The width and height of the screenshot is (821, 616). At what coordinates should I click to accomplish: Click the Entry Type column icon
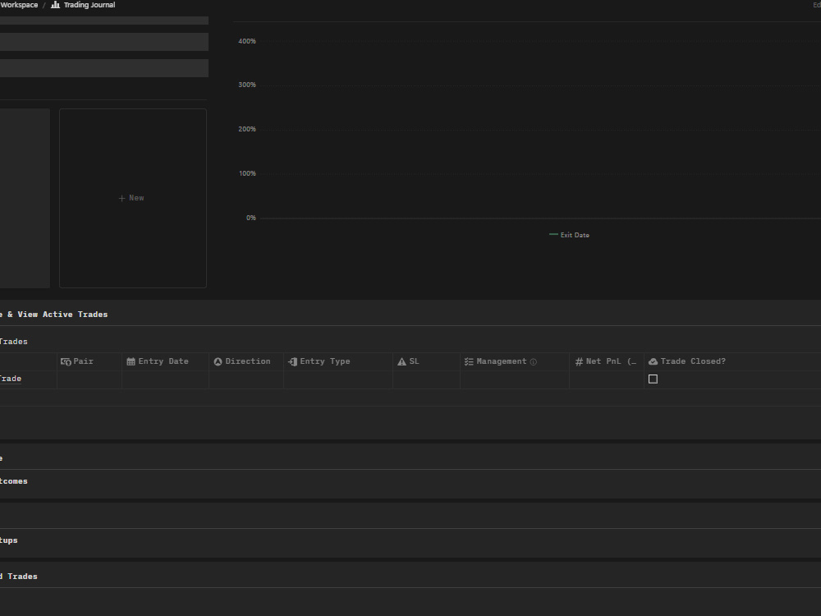(293, 361)
